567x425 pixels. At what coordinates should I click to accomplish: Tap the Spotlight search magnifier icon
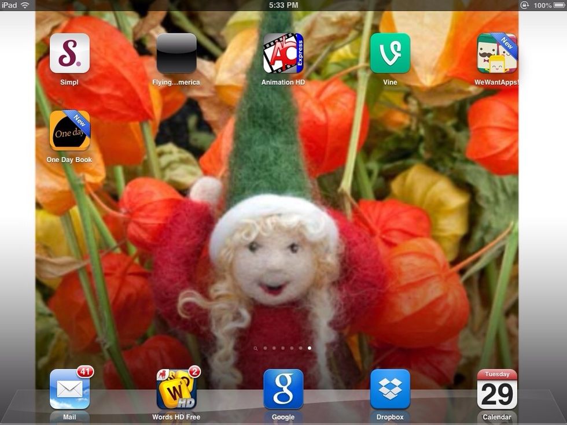[x=256, y=349]
